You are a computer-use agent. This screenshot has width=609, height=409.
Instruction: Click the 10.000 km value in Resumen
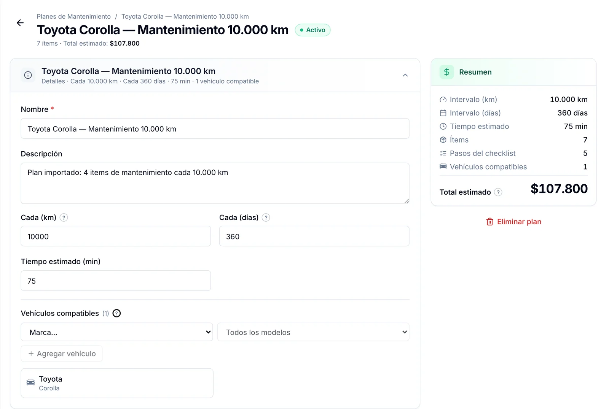[569, 100]
